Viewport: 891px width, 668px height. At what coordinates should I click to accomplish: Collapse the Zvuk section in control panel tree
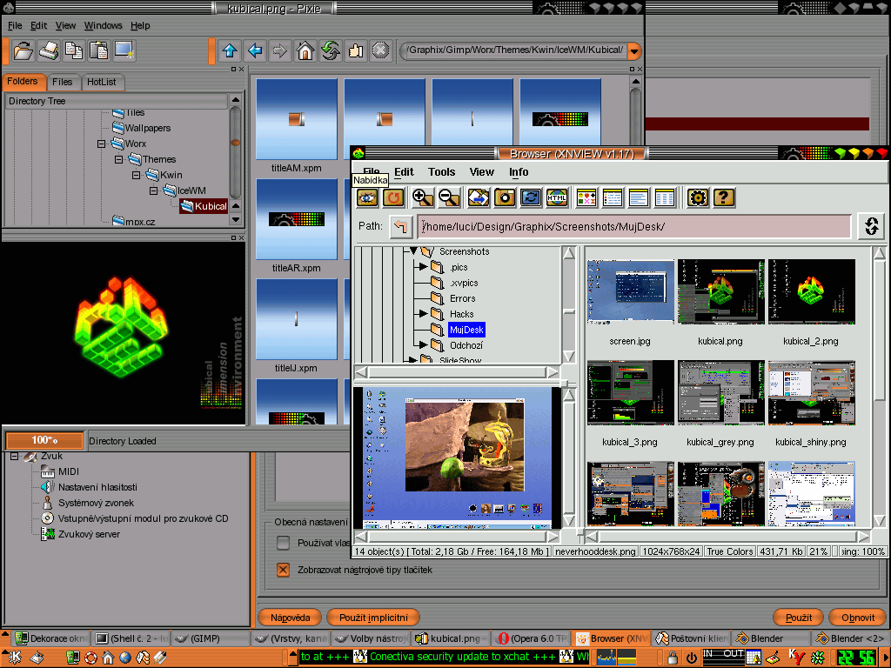(x=15, y=456)
